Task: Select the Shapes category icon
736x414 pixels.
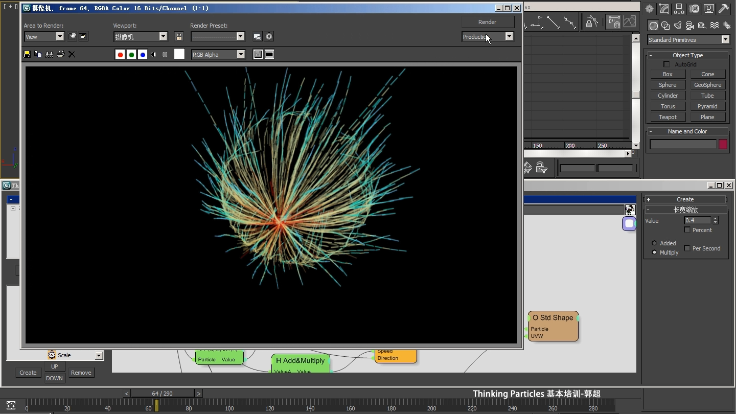Action: [x=665, y=26]
